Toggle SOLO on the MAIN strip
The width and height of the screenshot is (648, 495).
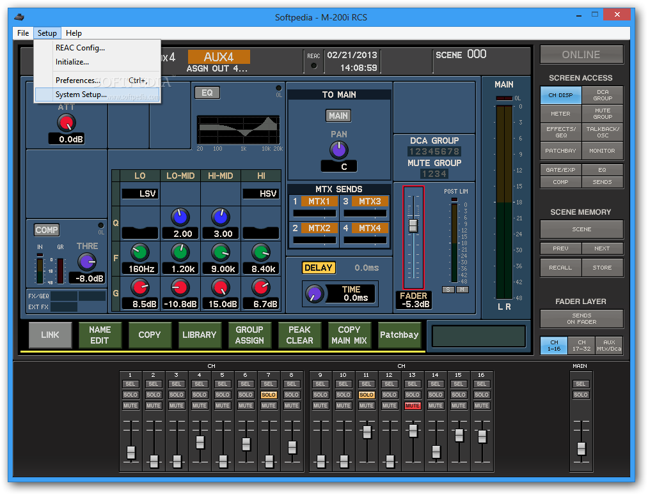click(580, 395)
